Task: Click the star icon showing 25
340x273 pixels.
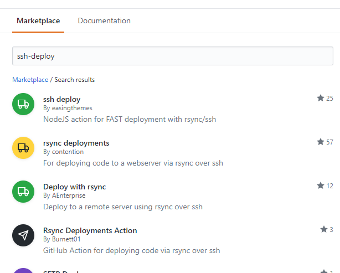Action: pos(320,98)
